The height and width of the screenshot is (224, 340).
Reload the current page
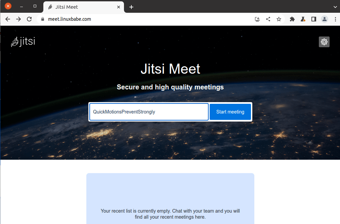[29, 19]
